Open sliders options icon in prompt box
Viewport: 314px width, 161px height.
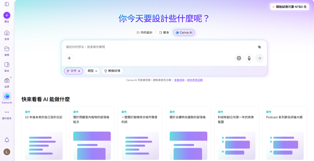(x=259, y=47)
